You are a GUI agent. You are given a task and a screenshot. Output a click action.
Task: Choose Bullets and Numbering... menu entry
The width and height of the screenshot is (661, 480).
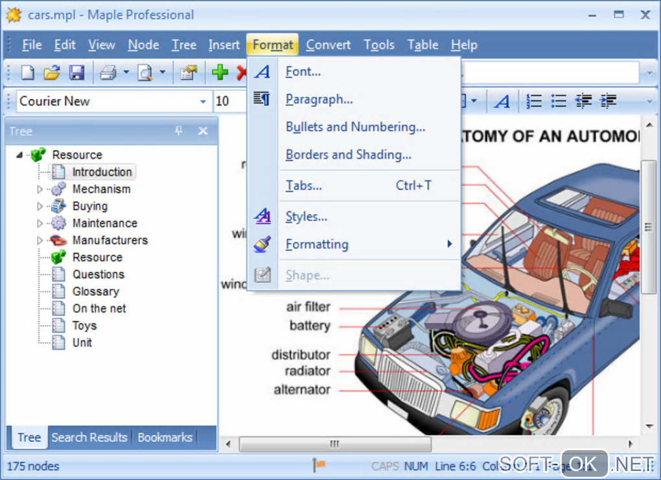(x=354, y=127)
